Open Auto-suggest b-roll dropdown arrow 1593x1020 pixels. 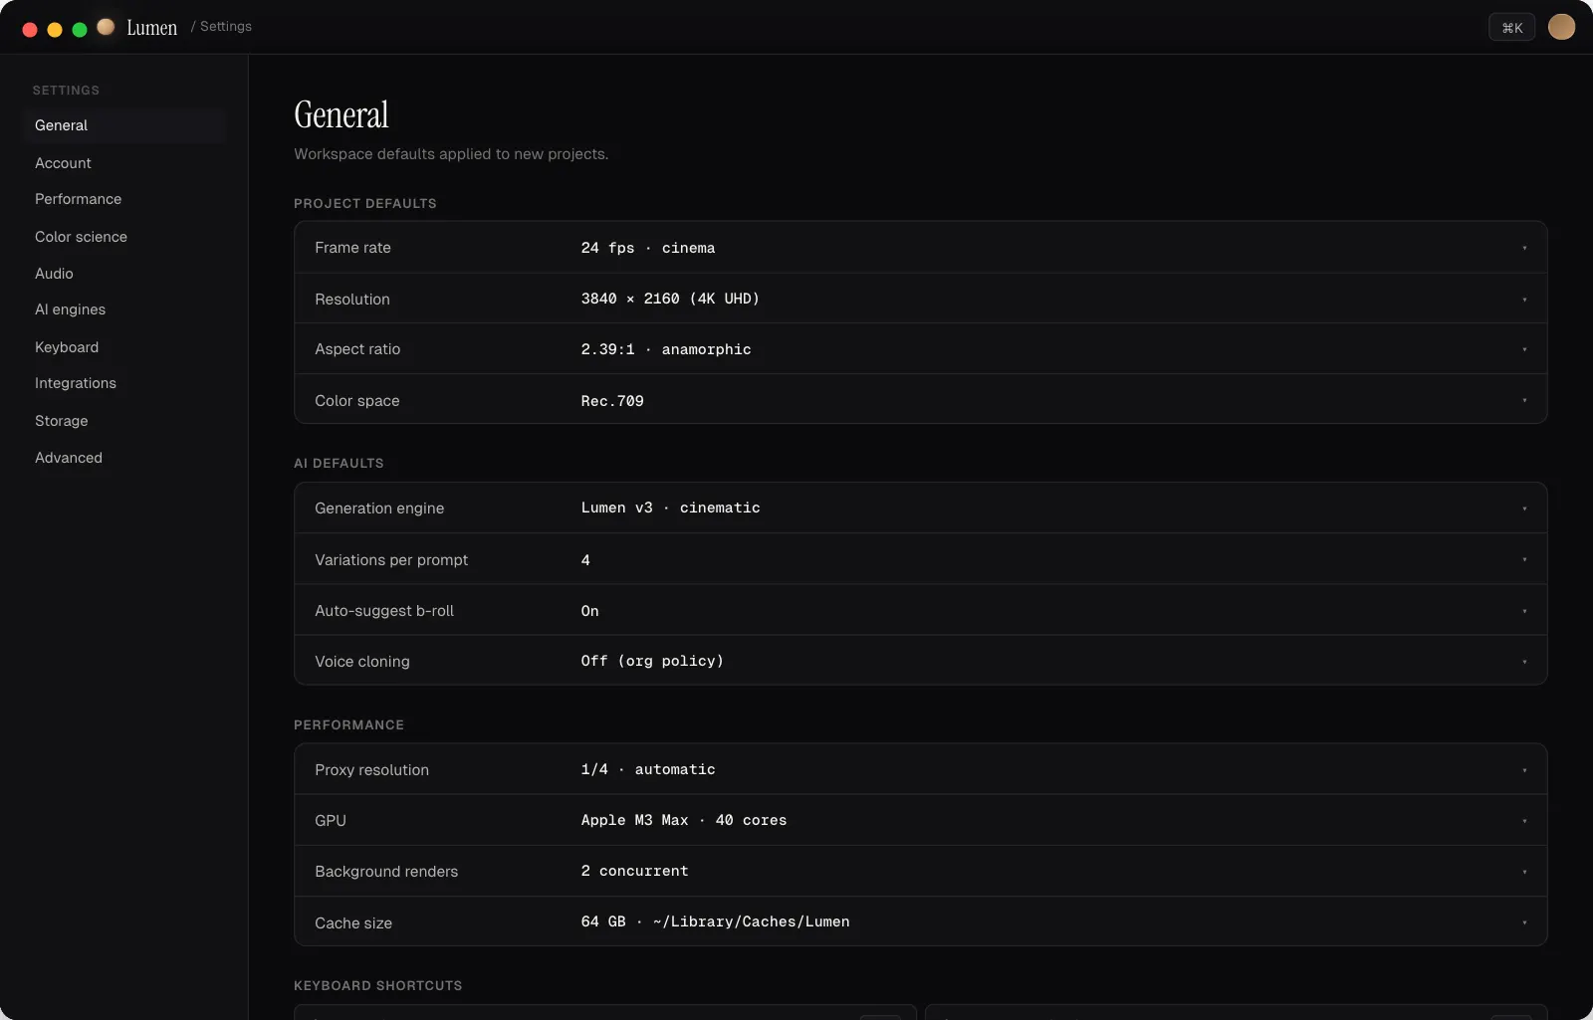coord(1524,611)
